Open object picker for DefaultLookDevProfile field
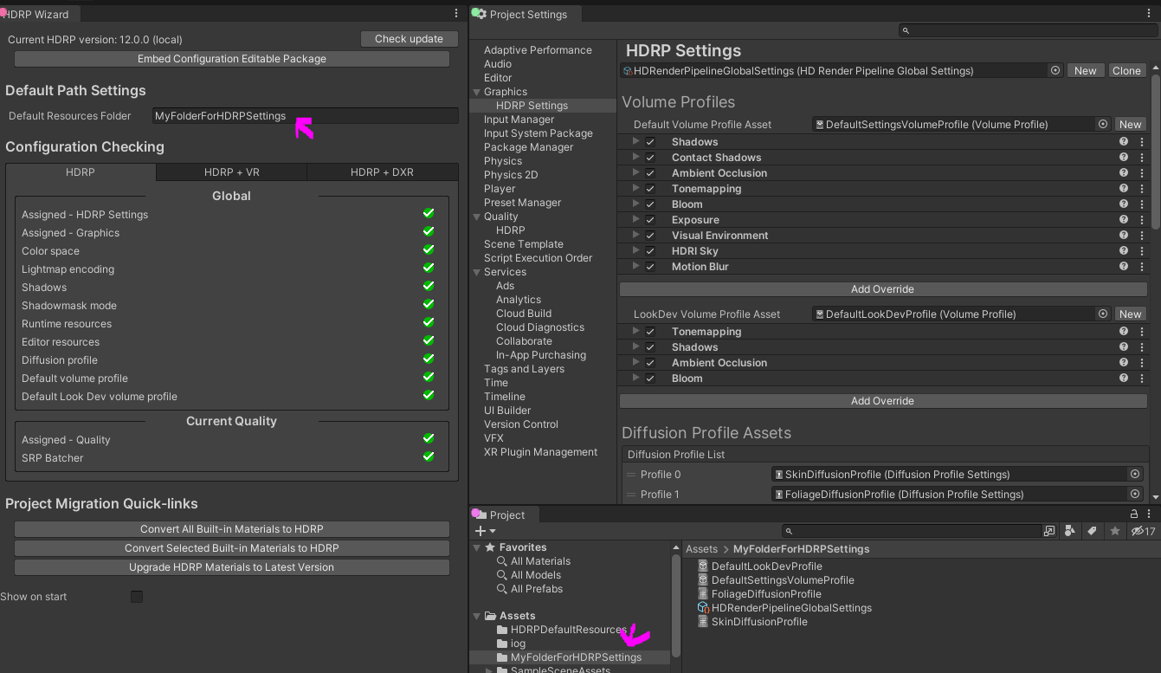1161x673 pixels. coord(1103,314)
